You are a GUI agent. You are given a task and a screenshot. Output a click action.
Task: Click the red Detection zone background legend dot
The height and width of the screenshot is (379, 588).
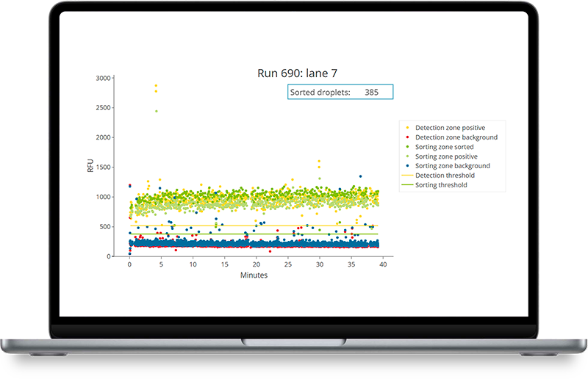tap(407, 137)
